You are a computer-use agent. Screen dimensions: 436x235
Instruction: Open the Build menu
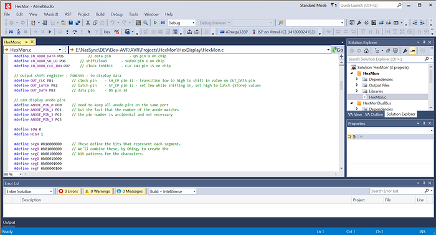click(100, 14)
